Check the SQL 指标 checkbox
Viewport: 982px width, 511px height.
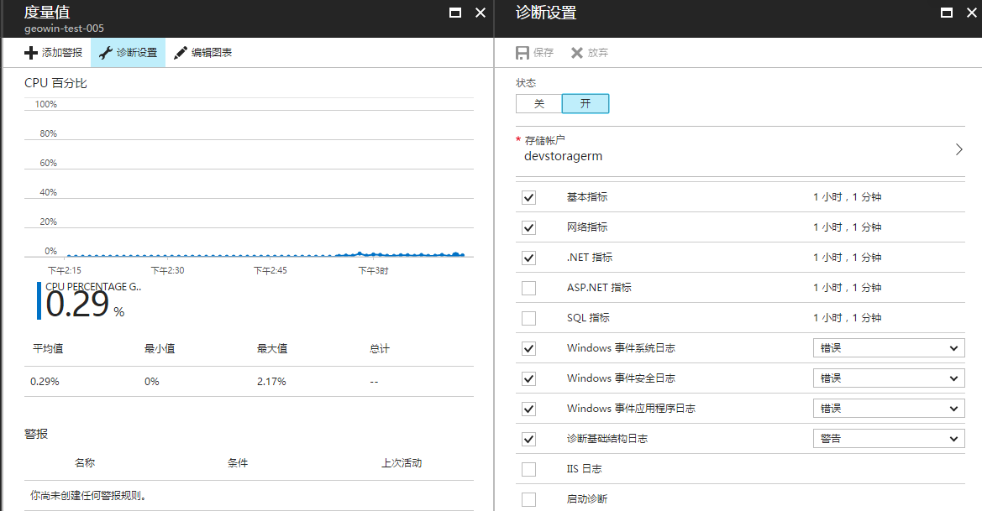(x=528, y=319)
